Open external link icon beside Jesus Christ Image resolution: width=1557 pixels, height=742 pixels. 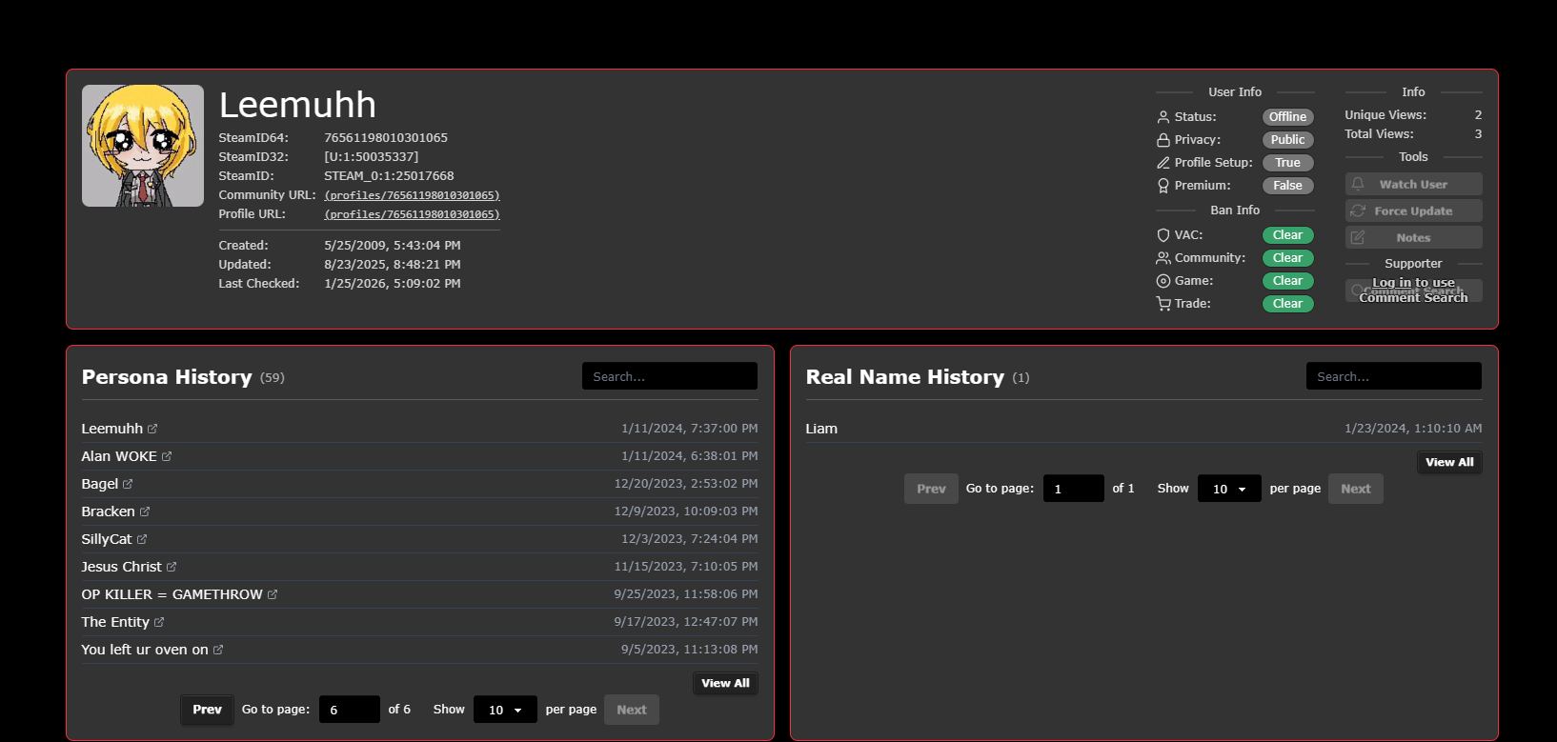click(x=172, y=567)
